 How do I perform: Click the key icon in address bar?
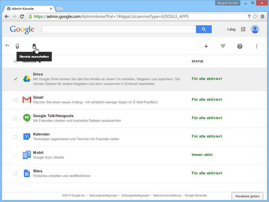coord(249,16)
